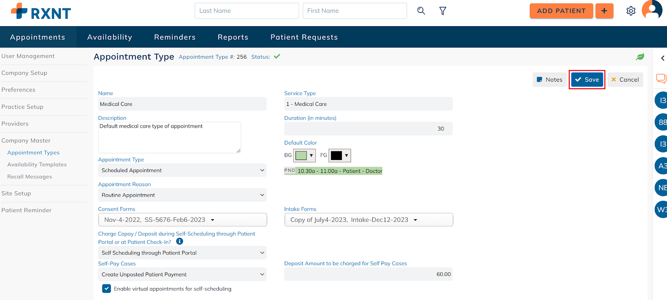
Task: Open the settings gear icon
Action: (631, 11)
